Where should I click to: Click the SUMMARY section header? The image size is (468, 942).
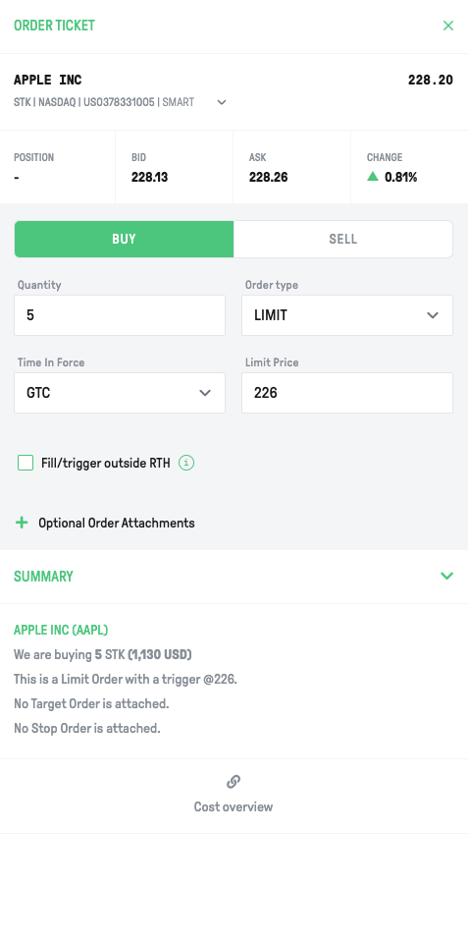(x=43, y=577)
